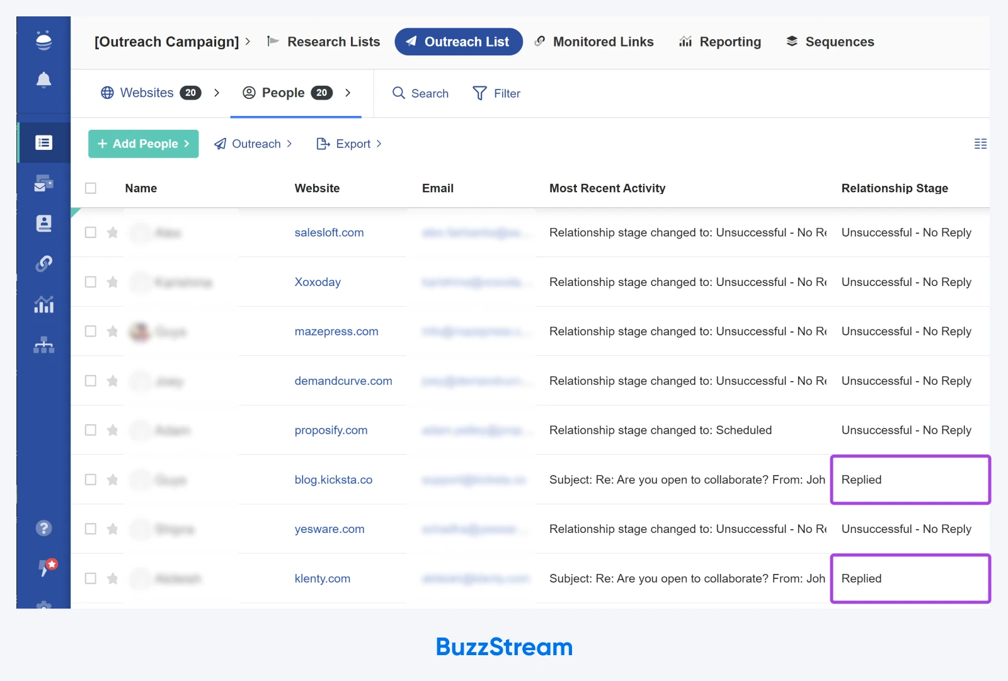The width and height of the screenshot is (1008, 681).
Task: Open the reporting chart sidebar icon
Action: click(43, 304)
